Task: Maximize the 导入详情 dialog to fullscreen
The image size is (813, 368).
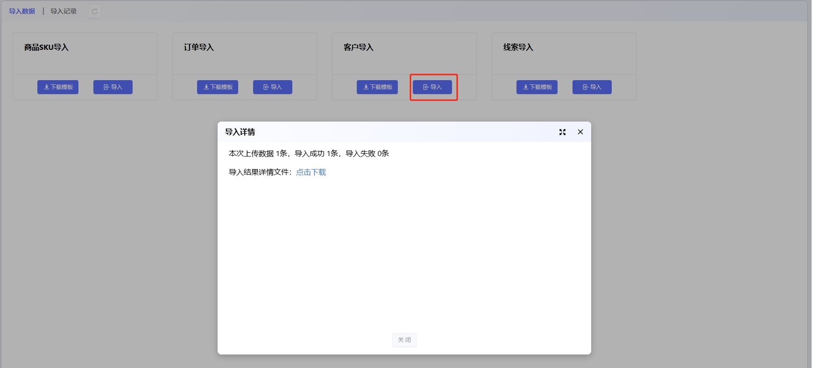Action: click(562, 132)
